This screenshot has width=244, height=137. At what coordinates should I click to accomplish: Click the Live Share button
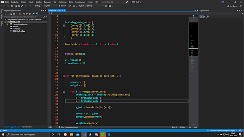click(232, 6)
